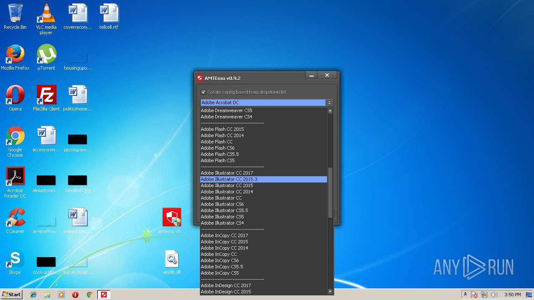Select the plain Adobe InCopy CC entry
The image size is (534, 300).
coord(264,254)
